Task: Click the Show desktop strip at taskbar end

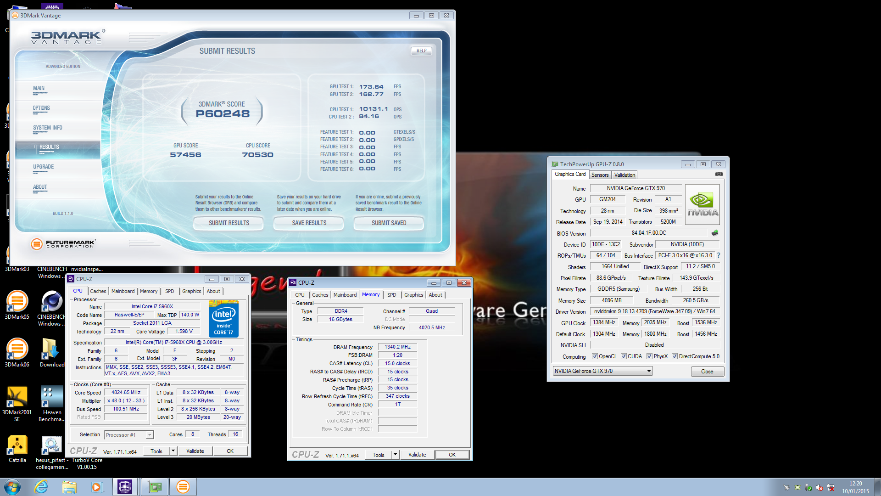Action: [877, 487]
